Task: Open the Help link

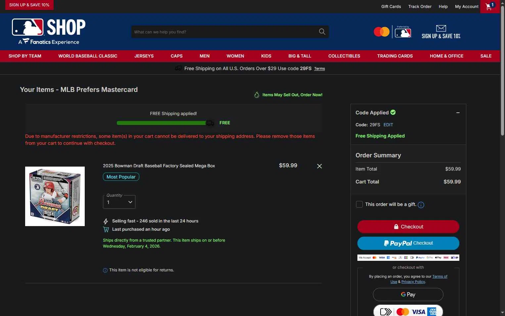Action: [x=443, y=7]
